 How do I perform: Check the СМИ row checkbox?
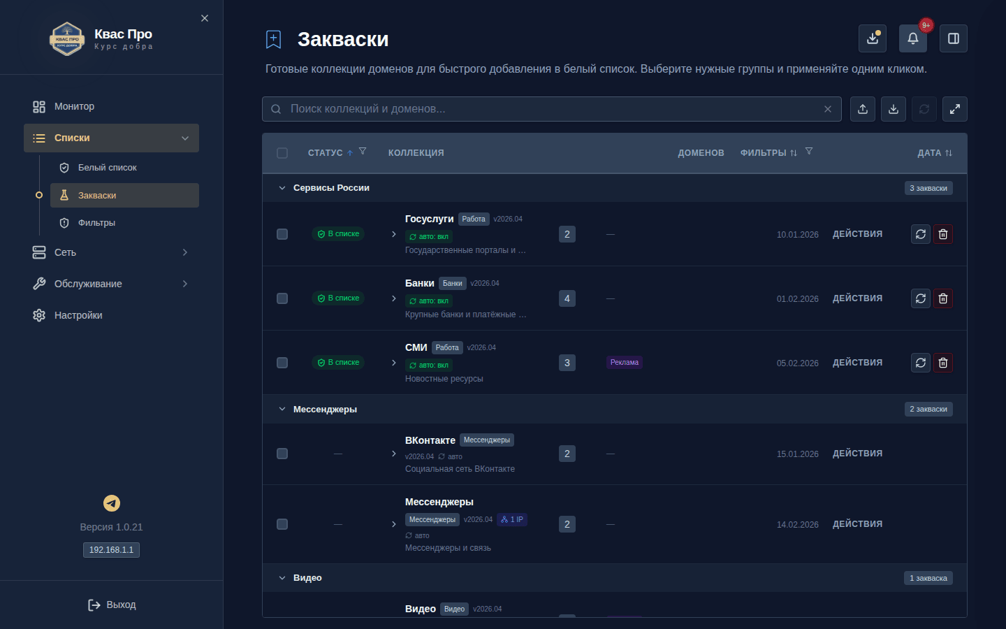pos(282,363)
